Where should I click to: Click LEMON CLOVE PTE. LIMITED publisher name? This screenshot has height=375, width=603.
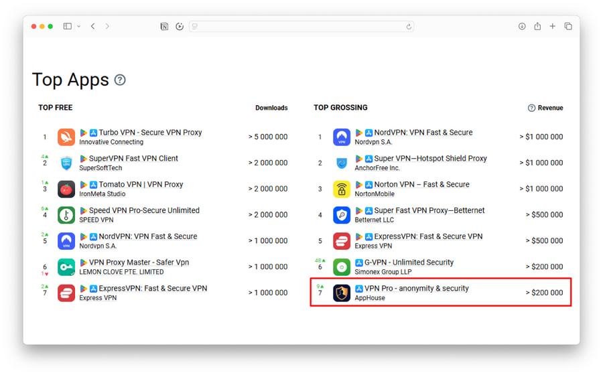121,272
